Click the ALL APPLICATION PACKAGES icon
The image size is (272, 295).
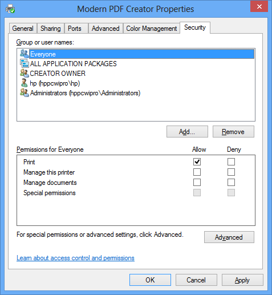[25, 63]
